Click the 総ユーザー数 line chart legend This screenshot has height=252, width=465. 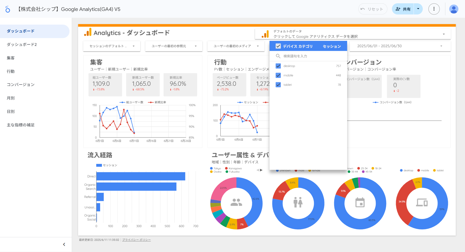pos(132,102)
